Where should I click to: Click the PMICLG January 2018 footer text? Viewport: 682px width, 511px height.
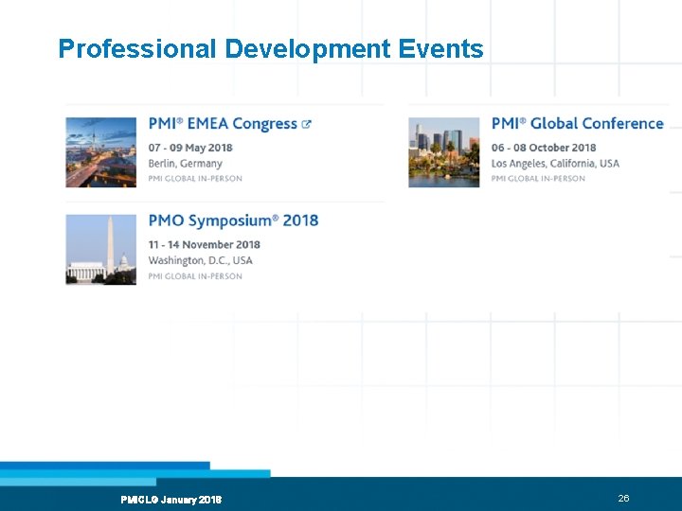point(171,500)
